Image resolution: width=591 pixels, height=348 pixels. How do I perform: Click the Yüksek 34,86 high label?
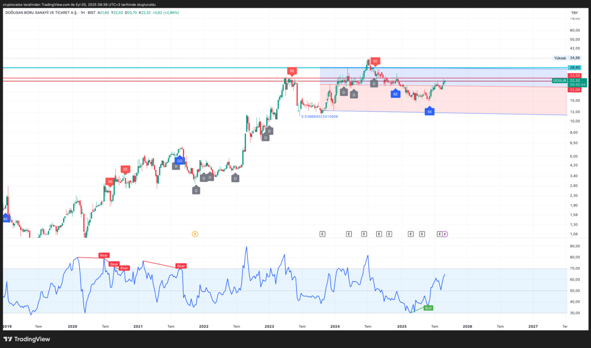pyautogui.click(x=567, y=58)
